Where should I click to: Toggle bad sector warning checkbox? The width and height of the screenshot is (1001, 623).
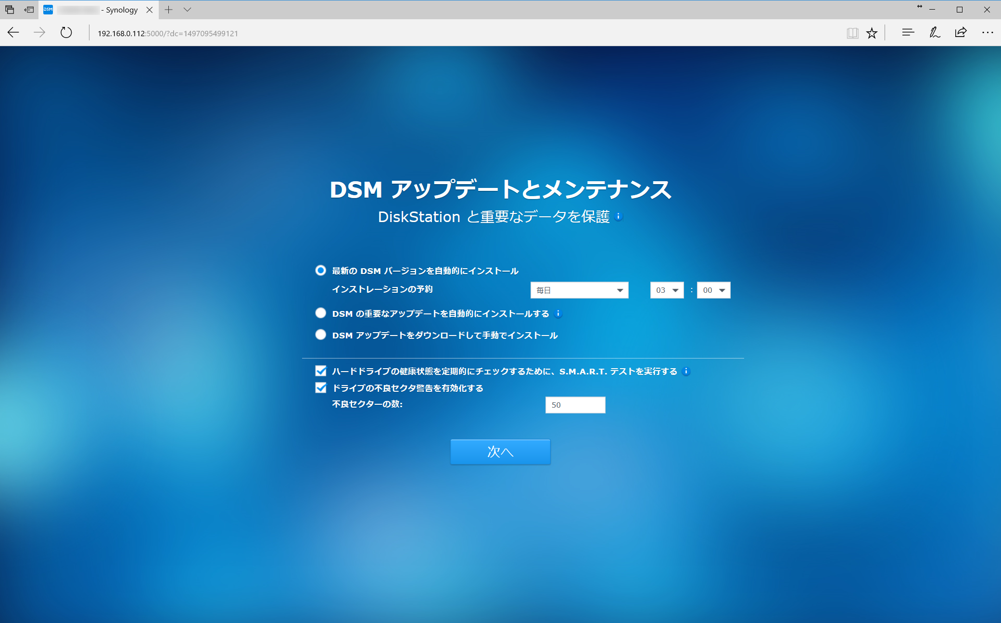pyautogui.click(x=321, y=388)
